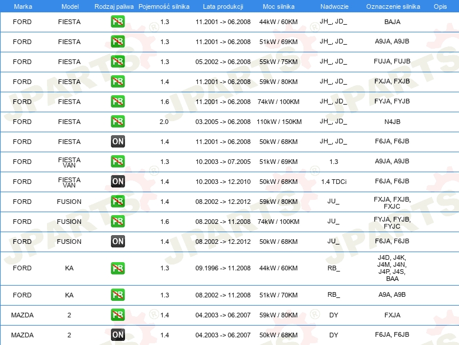Select engine code N4JB cell
The height and width of the screenshot is (345, 459).
pos(392,122)
